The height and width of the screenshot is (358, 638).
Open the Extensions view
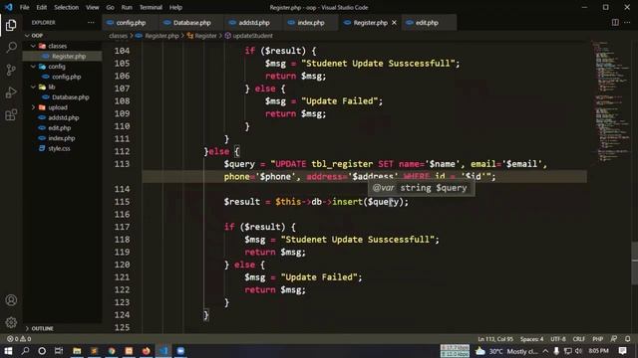pos(11,115)
